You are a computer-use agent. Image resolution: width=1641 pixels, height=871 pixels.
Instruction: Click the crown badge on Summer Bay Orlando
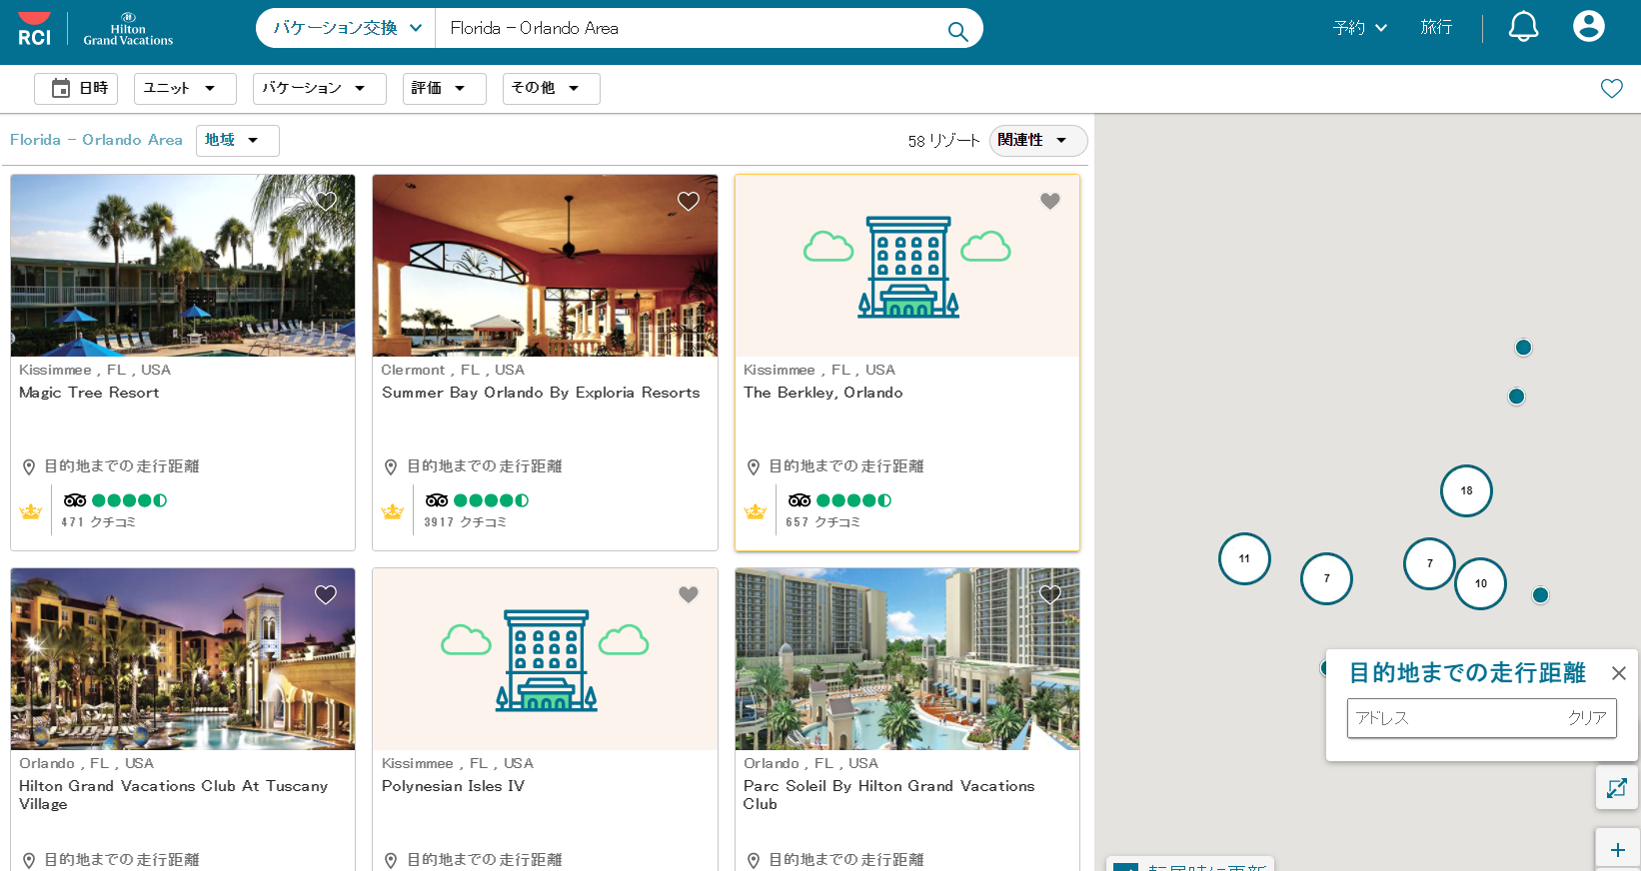pyautogui.click(x=393, y=511)
